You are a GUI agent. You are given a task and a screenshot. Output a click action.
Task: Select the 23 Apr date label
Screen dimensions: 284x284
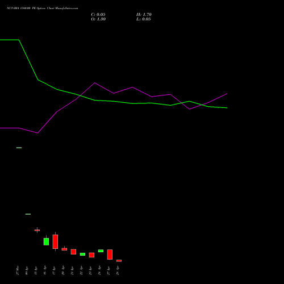pyautogui.click(x=90, y=270)
